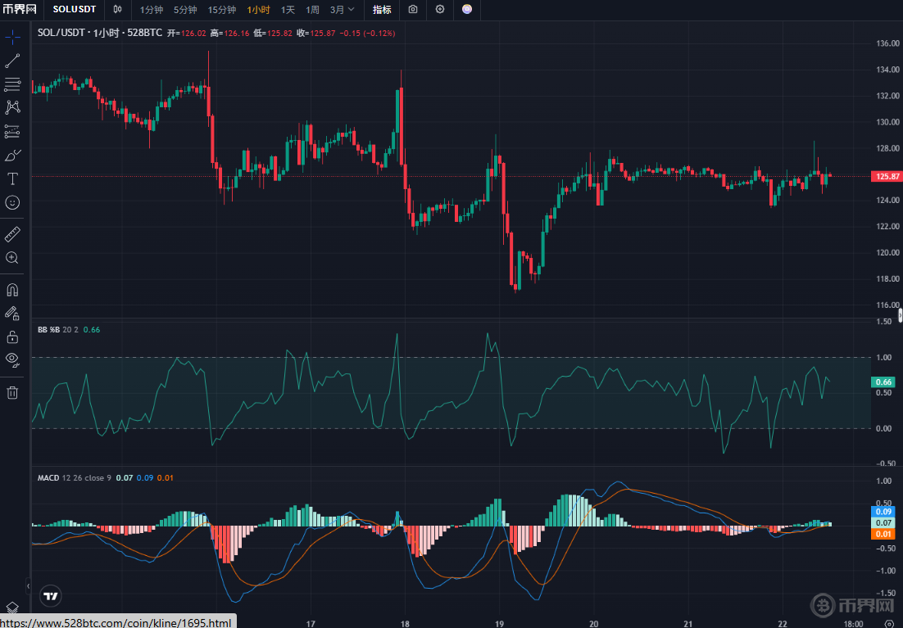Expand the 3月 timeframe dropdown

343,10
